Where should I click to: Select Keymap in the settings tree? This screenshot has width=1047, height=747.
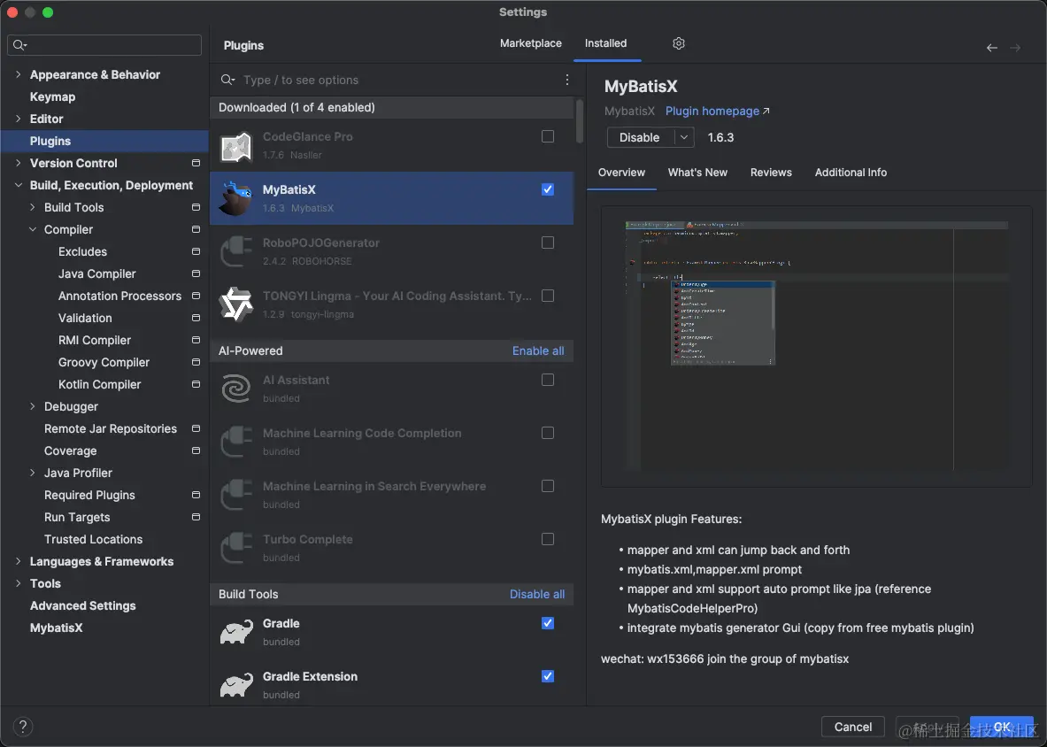pos(53,96)
